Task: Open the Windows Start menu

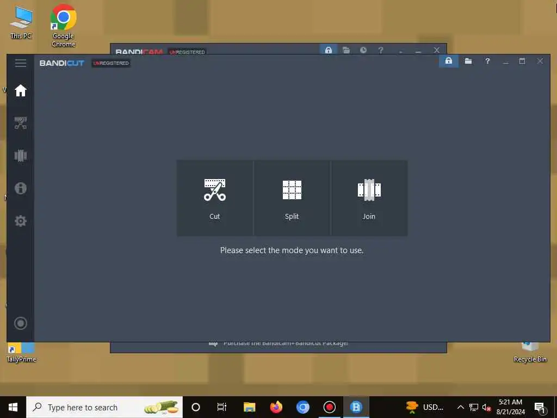Action: pyautogui.click(x=13, y=407)
